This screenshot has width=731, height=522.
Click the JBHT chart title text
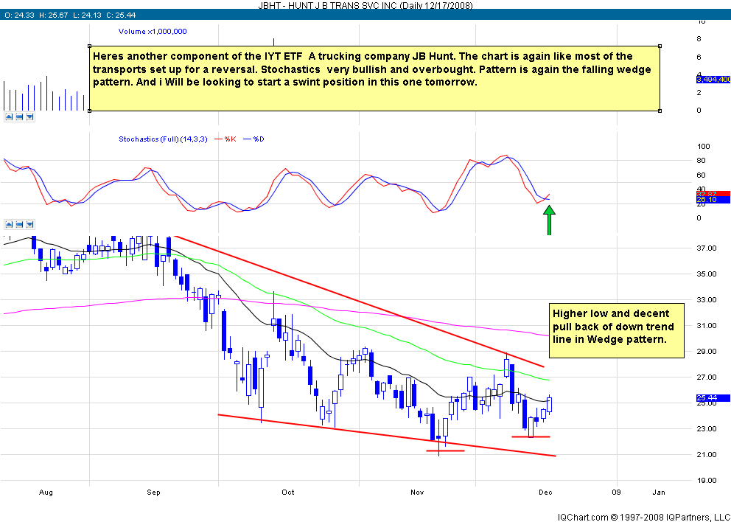pos(365,5)
